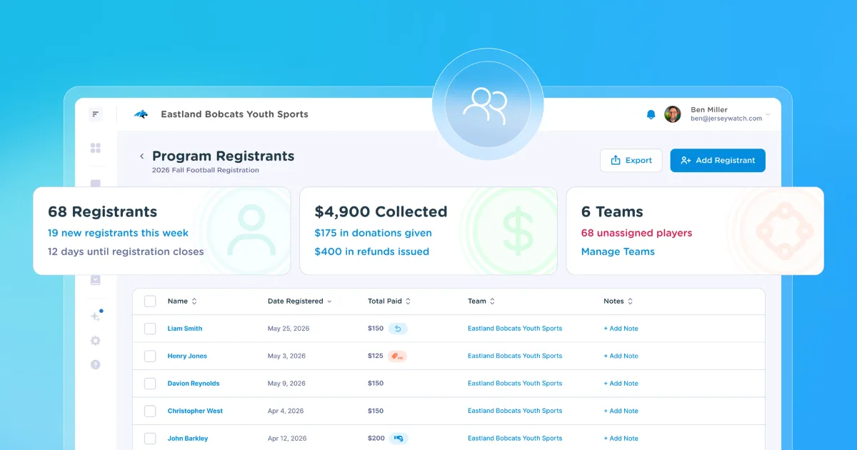
Task: Expand the Ben Miller account dropdown chevron
Action: 768,114
